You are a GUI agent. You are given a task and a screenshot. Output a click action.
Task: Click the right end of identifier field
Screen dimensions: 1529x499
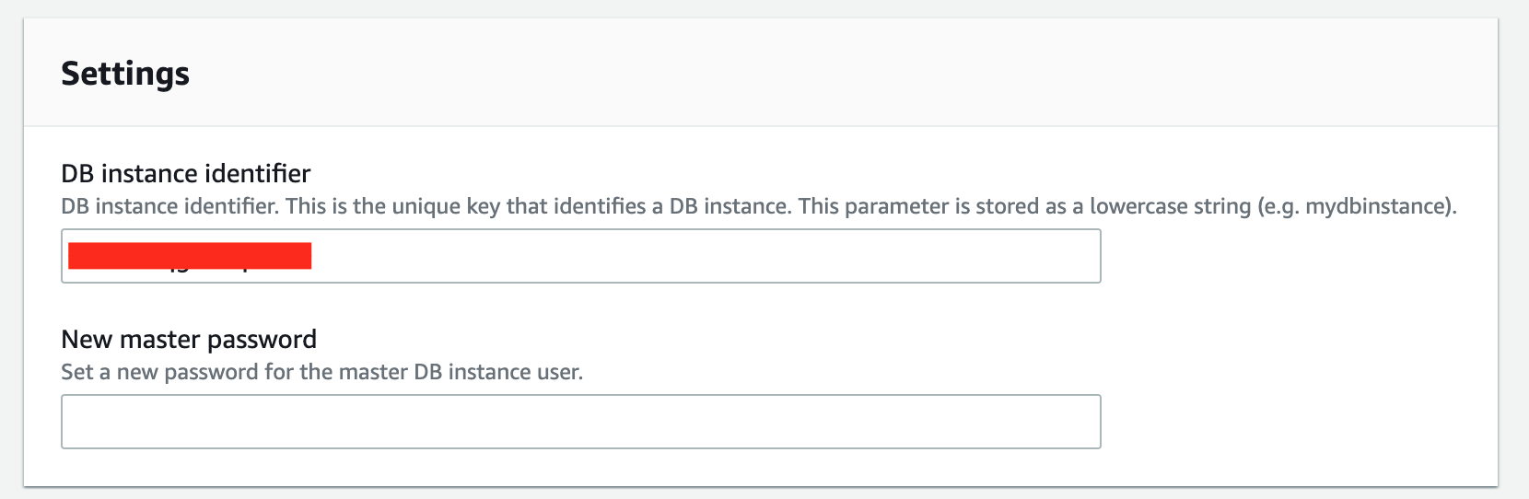tap(1078, 256)
